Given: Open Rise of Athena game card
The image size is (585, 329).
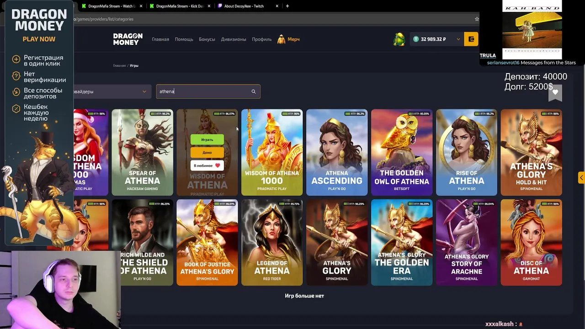Looking at the screenshot, I should pos(467,153).
